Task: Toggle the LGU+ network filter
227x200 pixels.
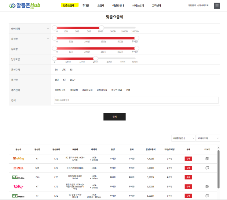Action: coord(73,80)
